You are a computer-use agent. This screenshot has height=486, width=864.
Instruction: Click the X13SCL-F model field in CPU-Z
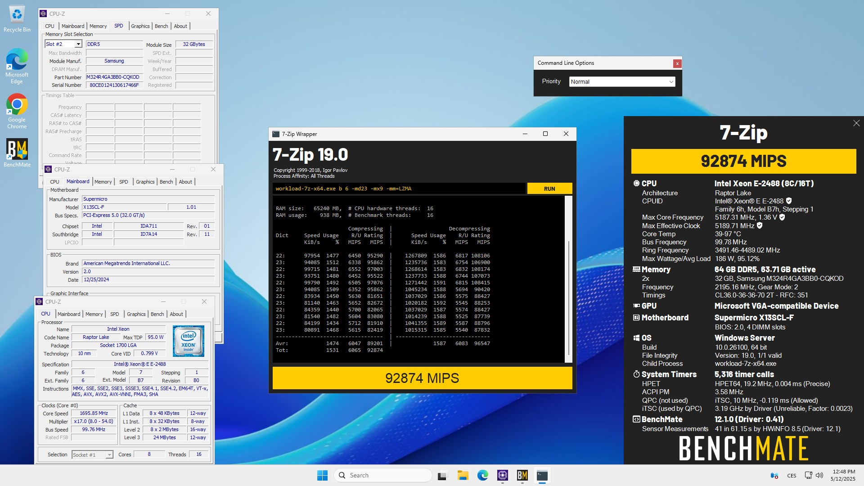click(124, 207)
